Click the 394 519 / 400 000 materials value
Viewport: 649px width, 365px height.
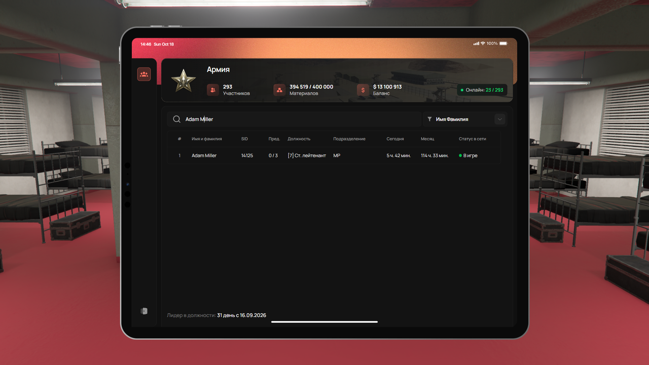(311, 87)
